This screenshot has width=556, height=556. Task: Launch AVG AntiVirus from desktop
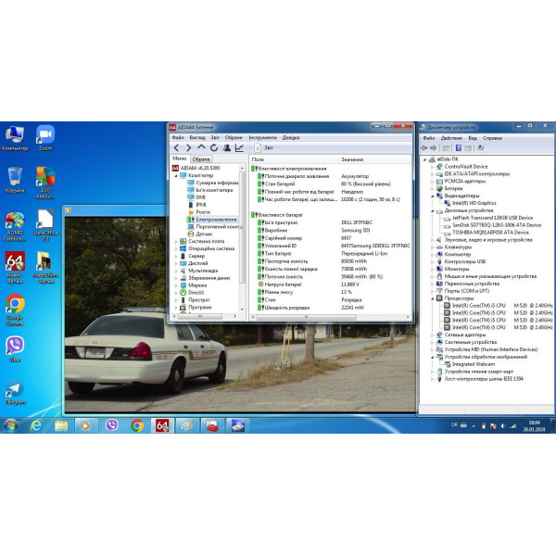45,183
